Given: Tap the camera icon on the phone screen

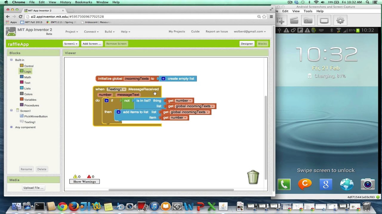Looking at the screenshot, I should pyautogui.click(x=367, y=184).
